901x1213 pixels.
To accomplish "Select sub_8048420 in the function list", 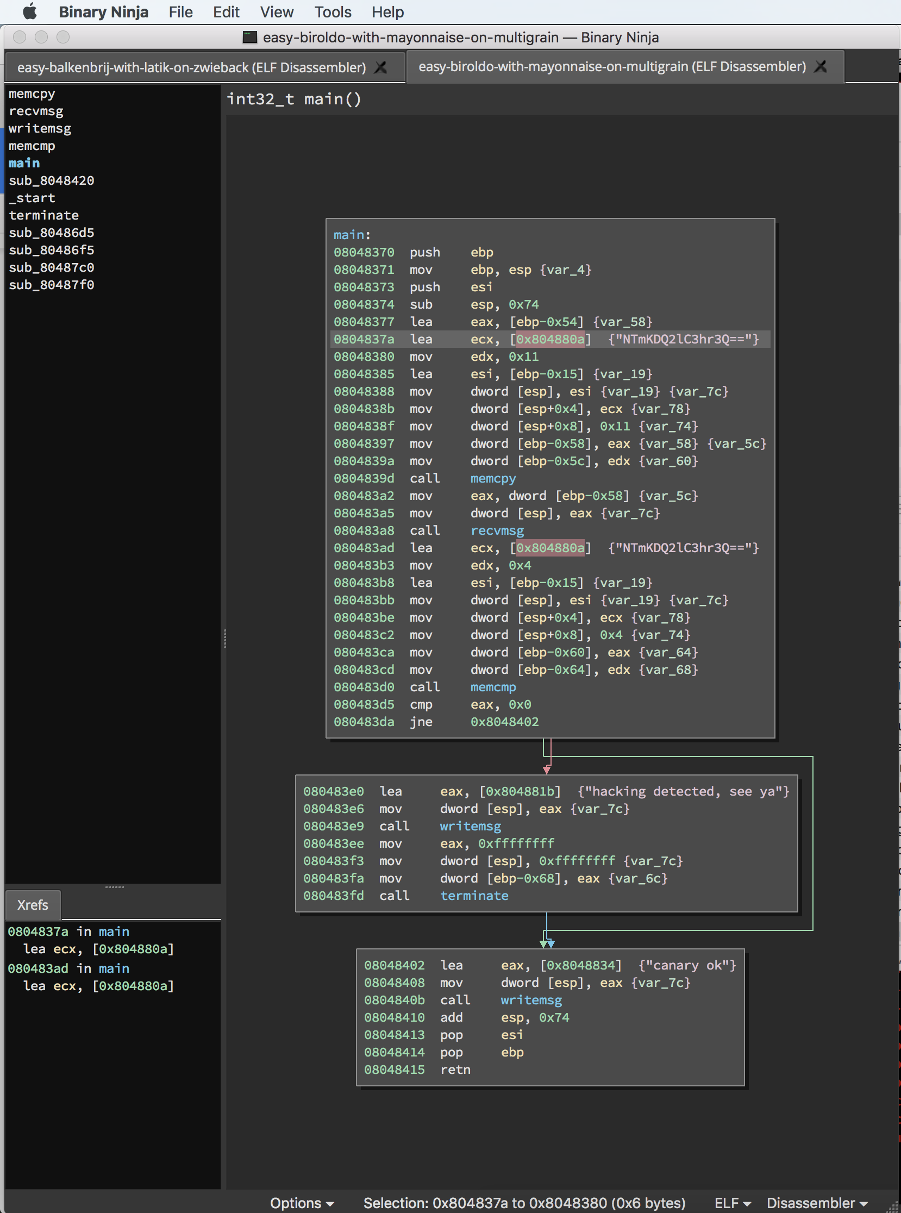I will click(51, 180).
